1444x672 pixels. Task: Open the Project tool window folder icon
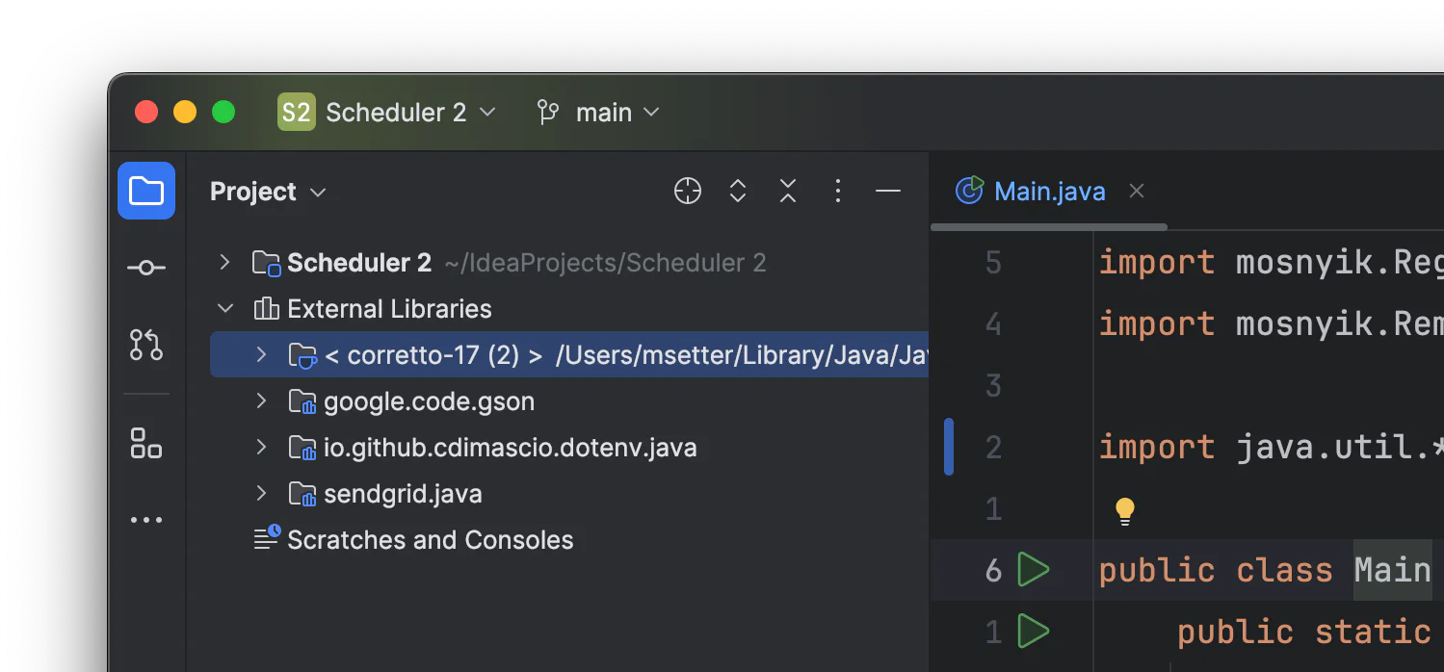pyautogui.click(x=146, y=191)
